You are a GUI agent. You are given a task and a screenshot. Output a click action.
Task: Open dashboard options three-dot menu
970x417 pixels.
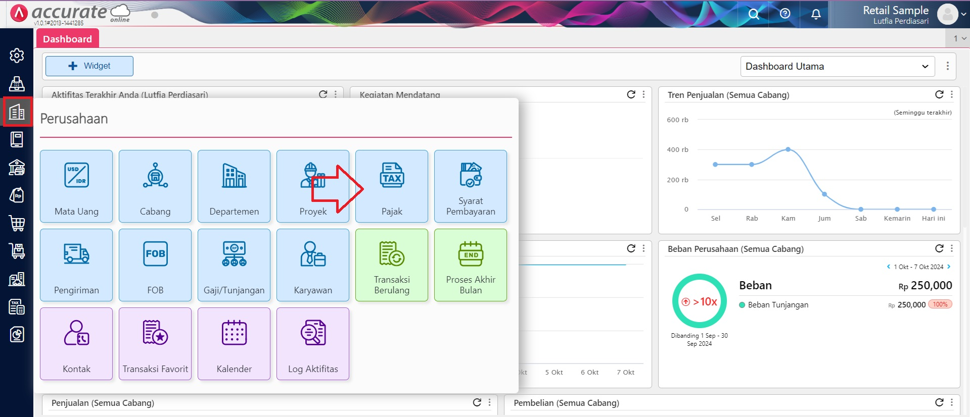948,66
